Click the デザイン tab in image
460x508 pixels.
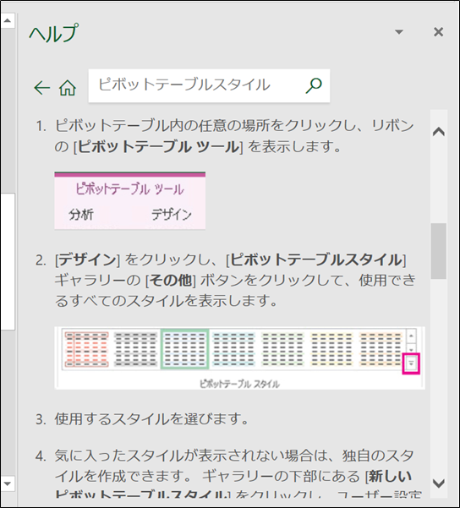click(172, 215)
